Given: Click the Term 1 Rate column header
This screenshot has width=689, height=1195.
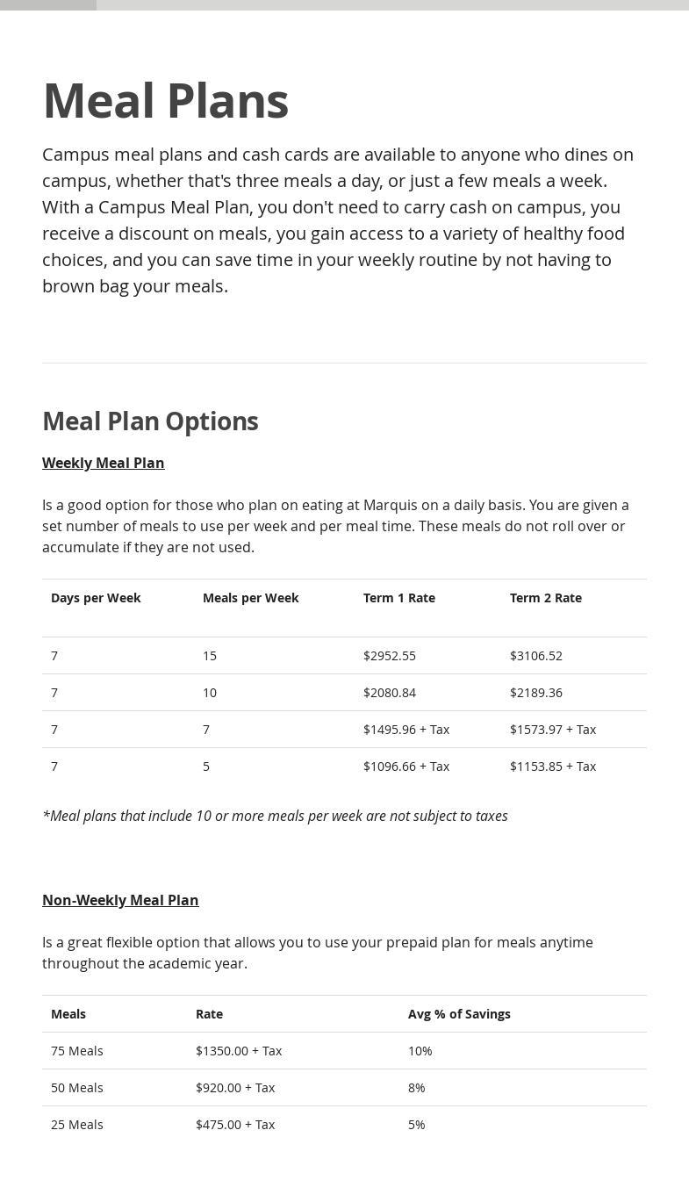Looking at the screenshot, I should coord(398,598).
